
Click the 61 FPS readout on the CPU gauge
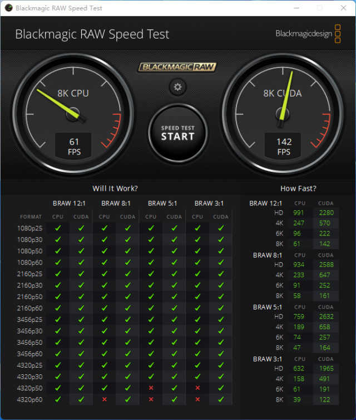74,146
